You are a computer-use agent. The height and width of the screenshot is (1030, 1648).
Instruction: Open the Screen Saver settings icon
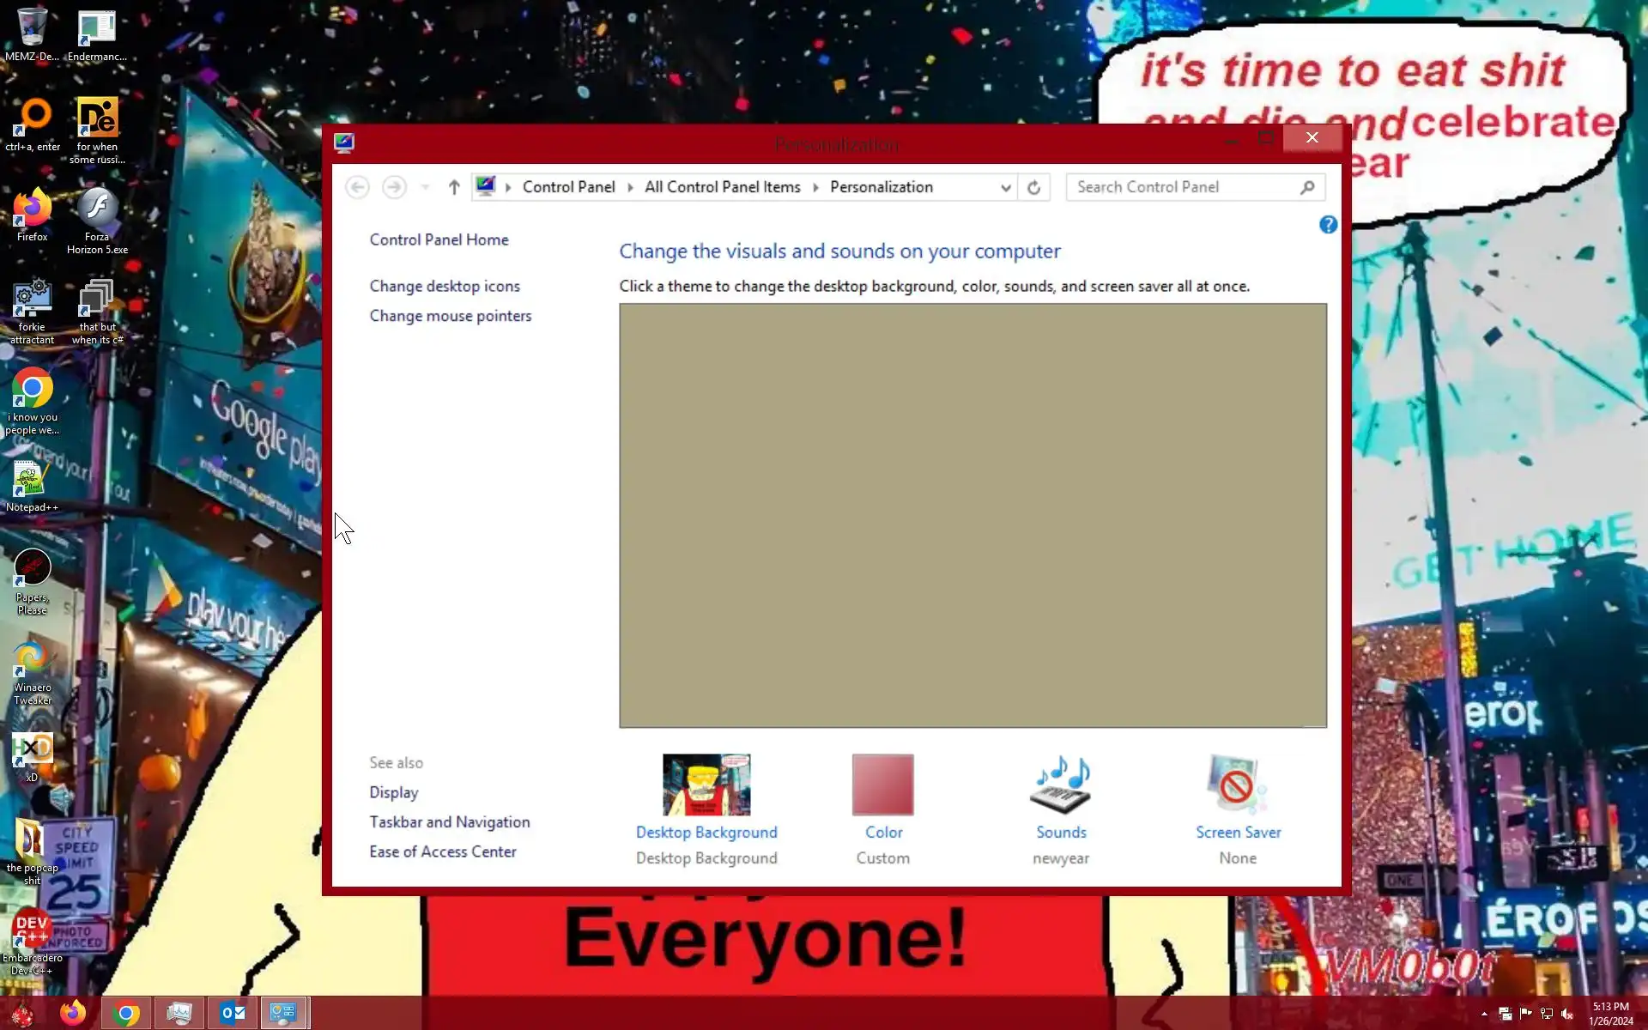click(x=1237, y=785)
